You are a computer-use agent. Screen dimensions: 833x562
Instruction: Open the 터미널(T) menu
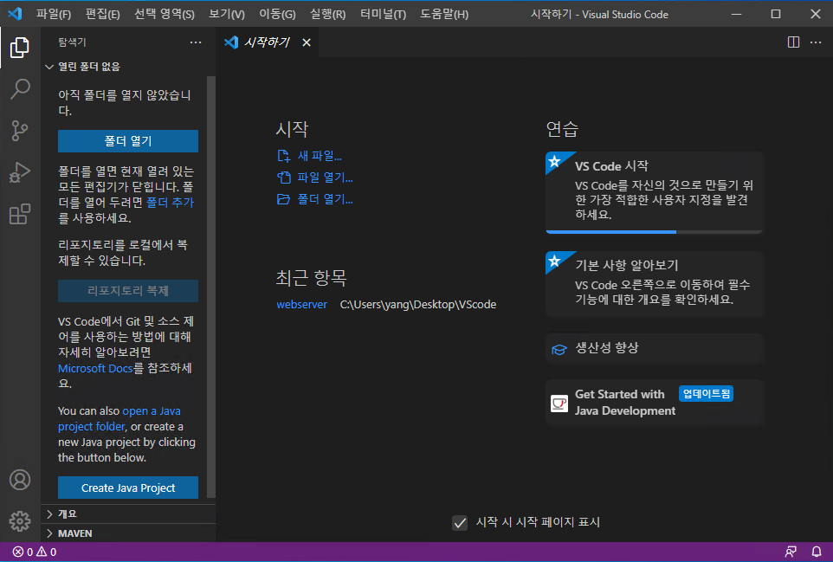(383, 15)
